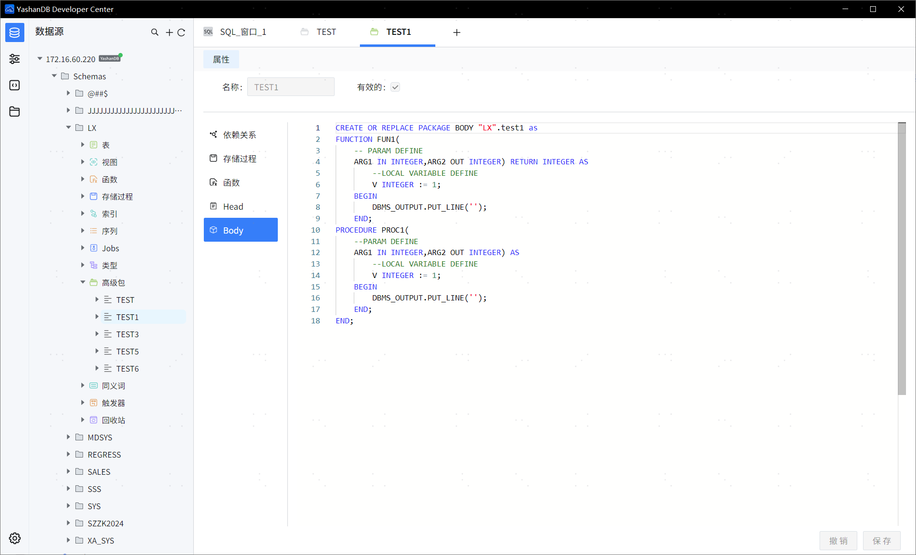Expand the TEST3 package node
916x555 pixels.
(97, 334)
